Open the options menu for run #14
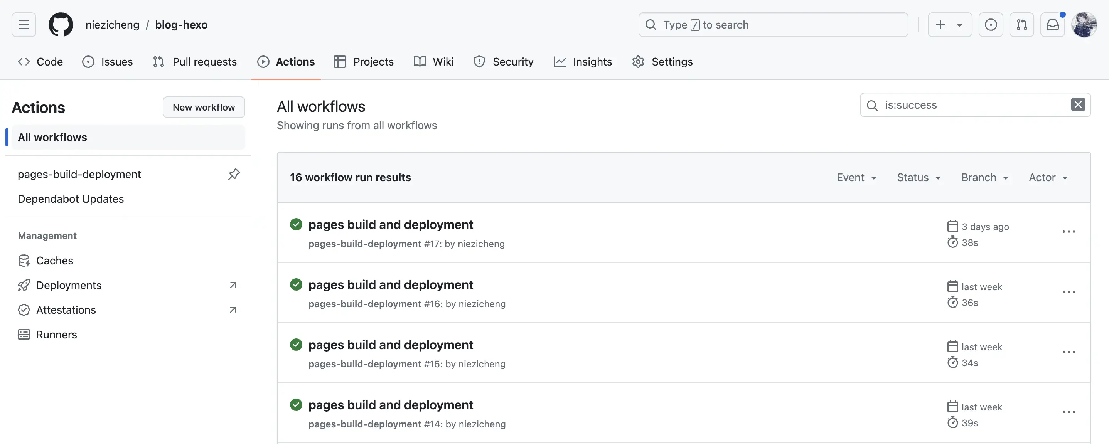The width and height of the screenshot is (1109, 444). pyautogui.click(x=1069, y=413)
